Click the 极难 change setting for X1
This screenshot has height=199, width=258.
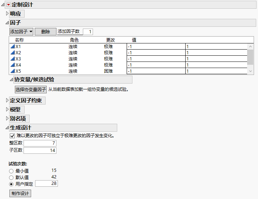(x=108, y=47)
